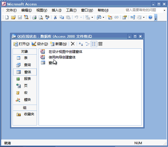This screenshot has height=147, width=168.
Task: Open Microsoft Access Help question icon
Action: (150, 17)
